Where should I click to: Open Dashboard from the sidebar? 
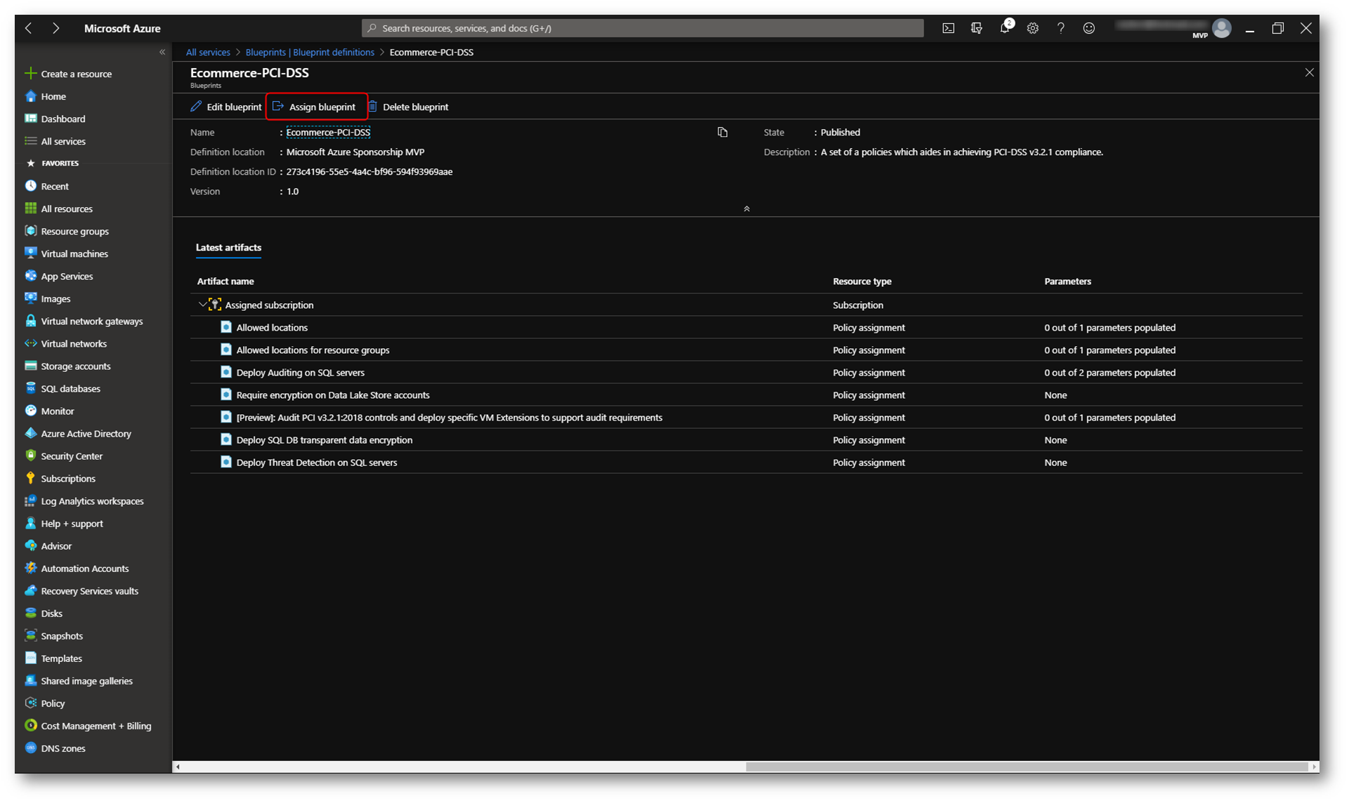62,119
